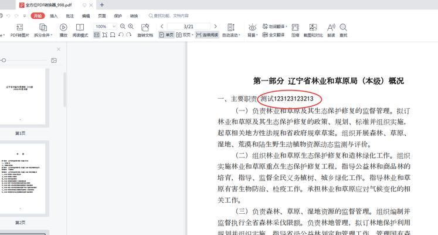Click the PDF转图片 tool icon
Screen dimensions: 438x235
coord(19,27)
